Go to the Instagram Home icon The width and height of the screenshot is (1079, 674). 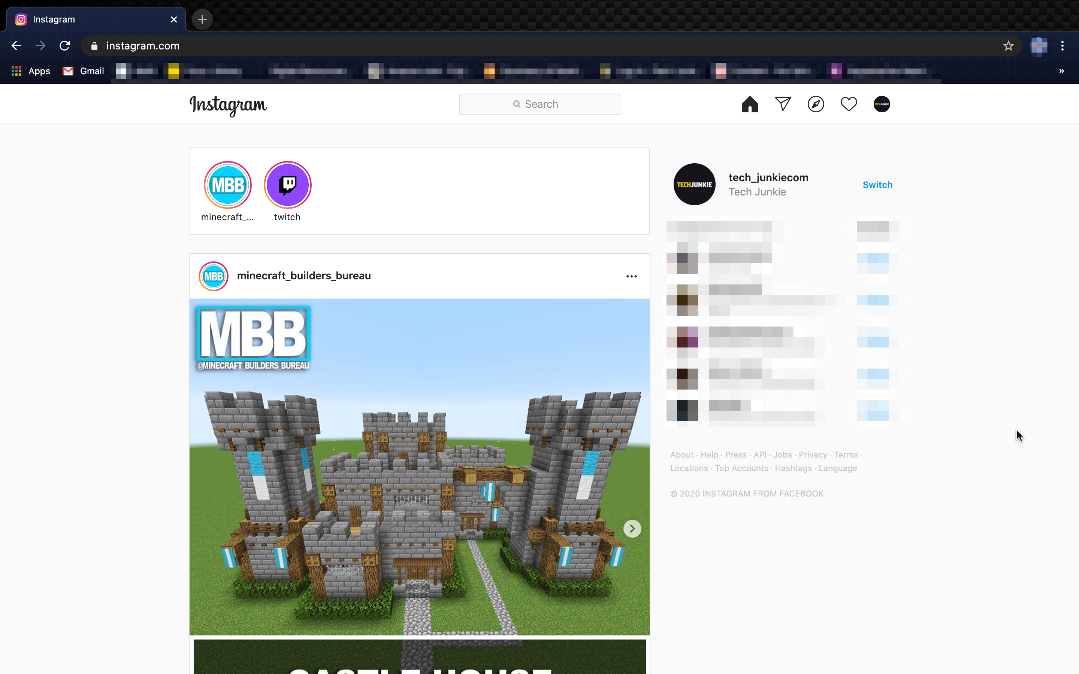pos(750,104)
